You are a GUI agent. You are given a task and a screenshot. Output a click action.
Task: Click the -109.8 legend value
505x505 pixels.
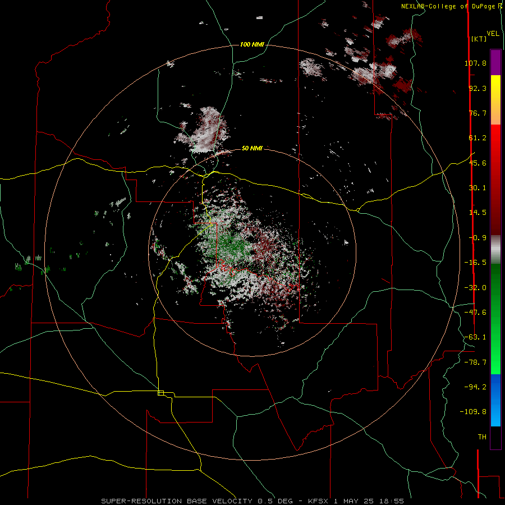pos(473,412)
